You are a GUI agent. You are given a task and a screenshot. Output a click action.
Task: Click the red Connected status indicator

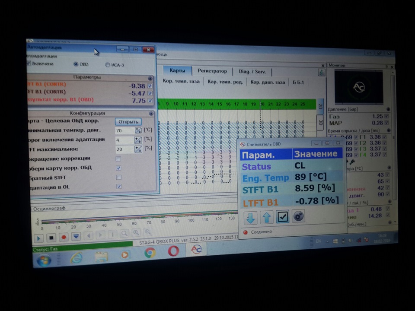246,232
